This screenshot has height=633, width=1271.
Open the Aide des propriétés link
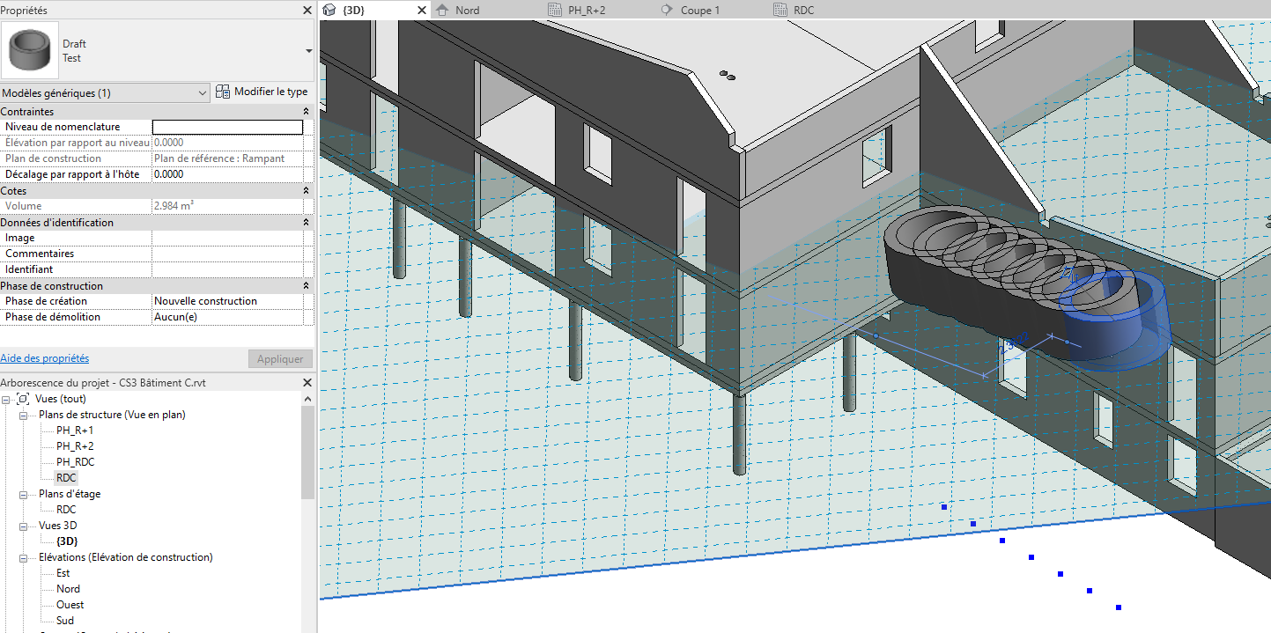44,358
